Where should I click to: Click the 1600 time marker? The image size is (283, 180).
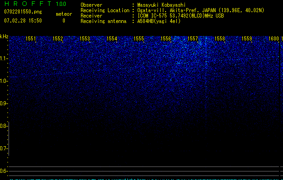pos(274,38)
